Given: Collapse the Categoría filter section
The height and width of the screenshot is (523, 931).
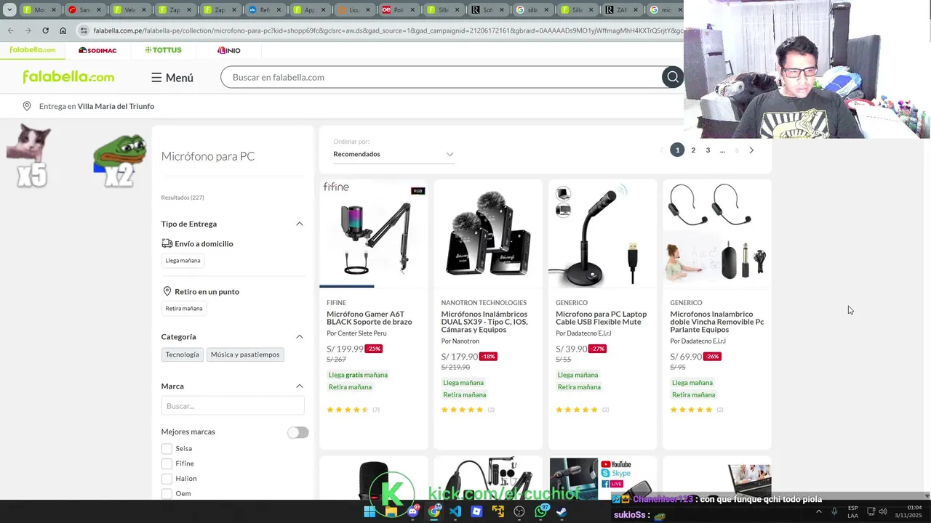Looking at the screenshot, I should pyautogui.click(x=299, y=336).
